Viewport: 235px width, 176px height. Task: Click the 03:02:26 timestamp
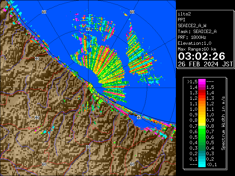tap(202, 56)
